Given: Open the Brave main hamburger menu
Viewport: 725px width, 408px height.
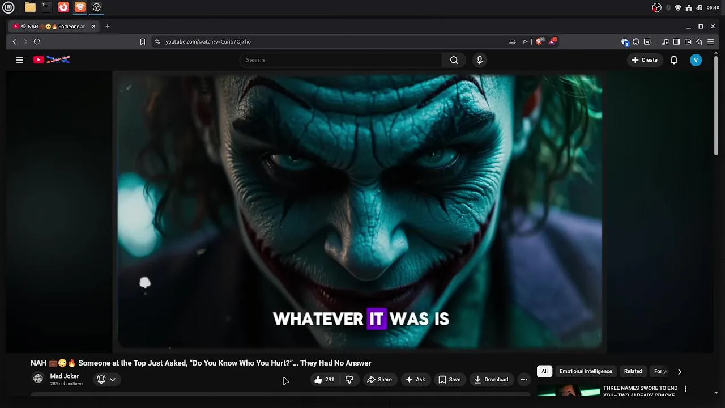Looking at the screenshot, I should 711,41.
